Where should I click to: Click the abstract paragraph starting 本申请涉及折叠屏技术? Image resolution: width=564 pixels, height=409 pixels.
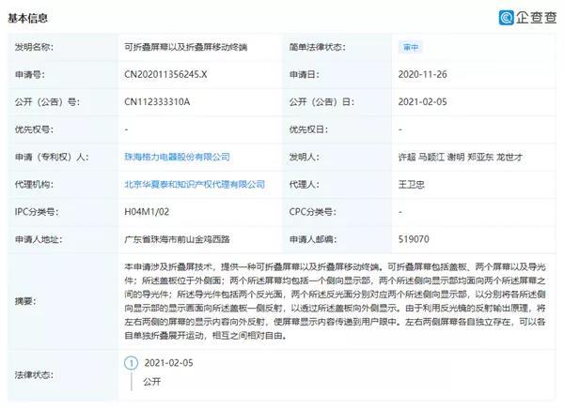click(x=335, y=301)
